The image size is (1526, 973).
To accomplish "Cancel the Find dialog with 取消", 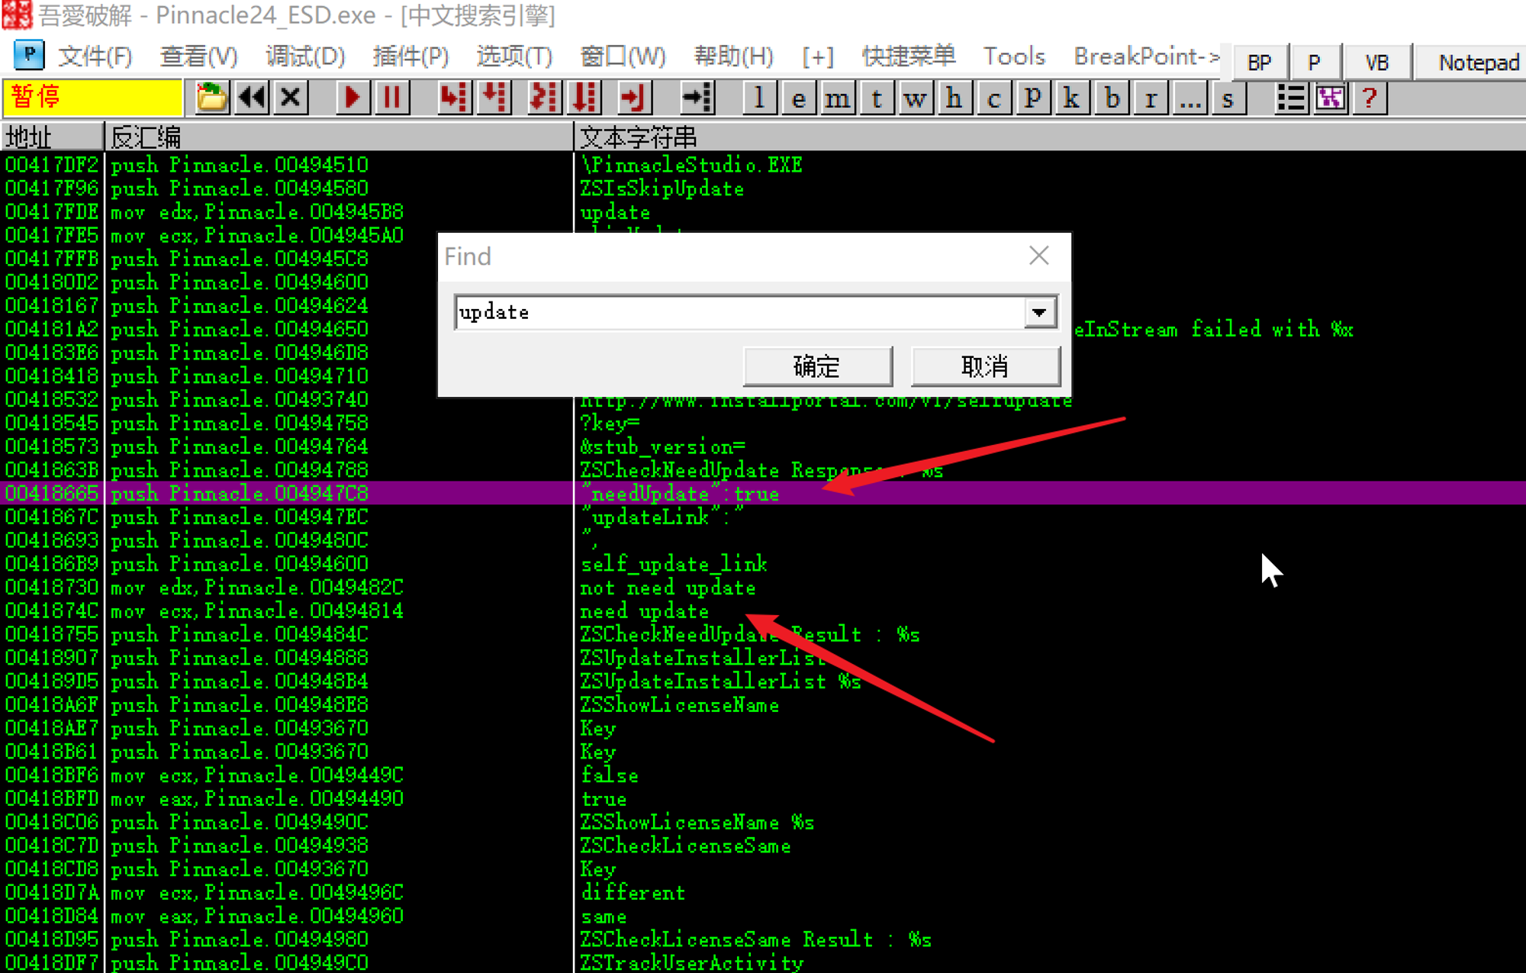I will pyautogui.click(x=985, y=366).
